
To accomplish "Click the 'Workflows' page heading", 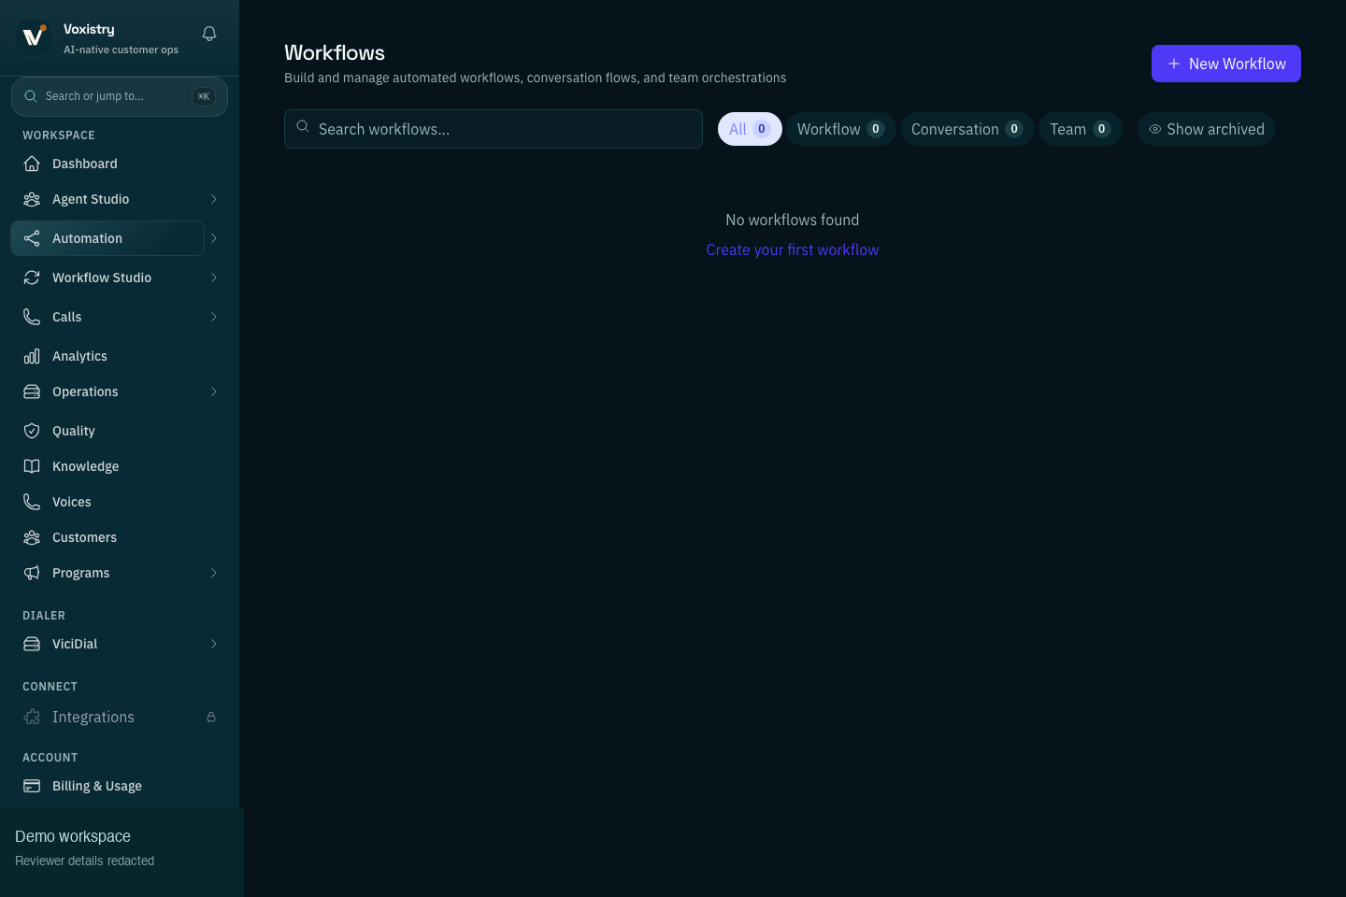I will pyautogui.click(x=335, y=52).
